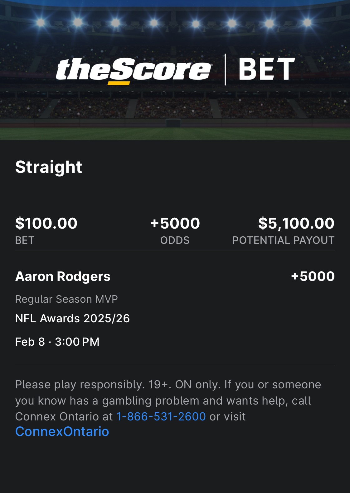This screenshot has height=493, width=350.
Task: Click the POTENTIAL PAYOUT label
Action: pos(283,240)
